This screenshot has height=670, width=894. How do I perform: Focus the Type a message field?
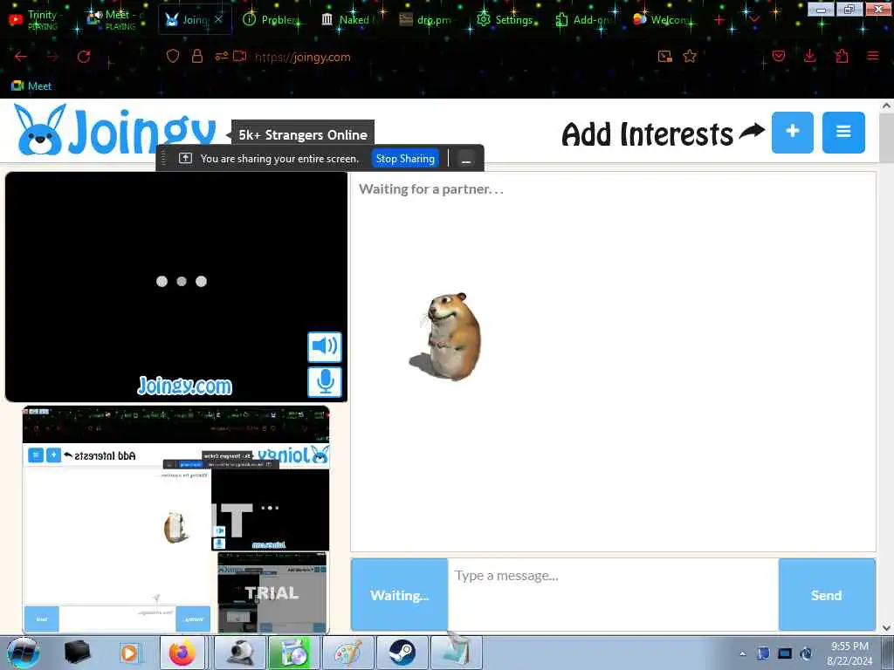(613, 595)
